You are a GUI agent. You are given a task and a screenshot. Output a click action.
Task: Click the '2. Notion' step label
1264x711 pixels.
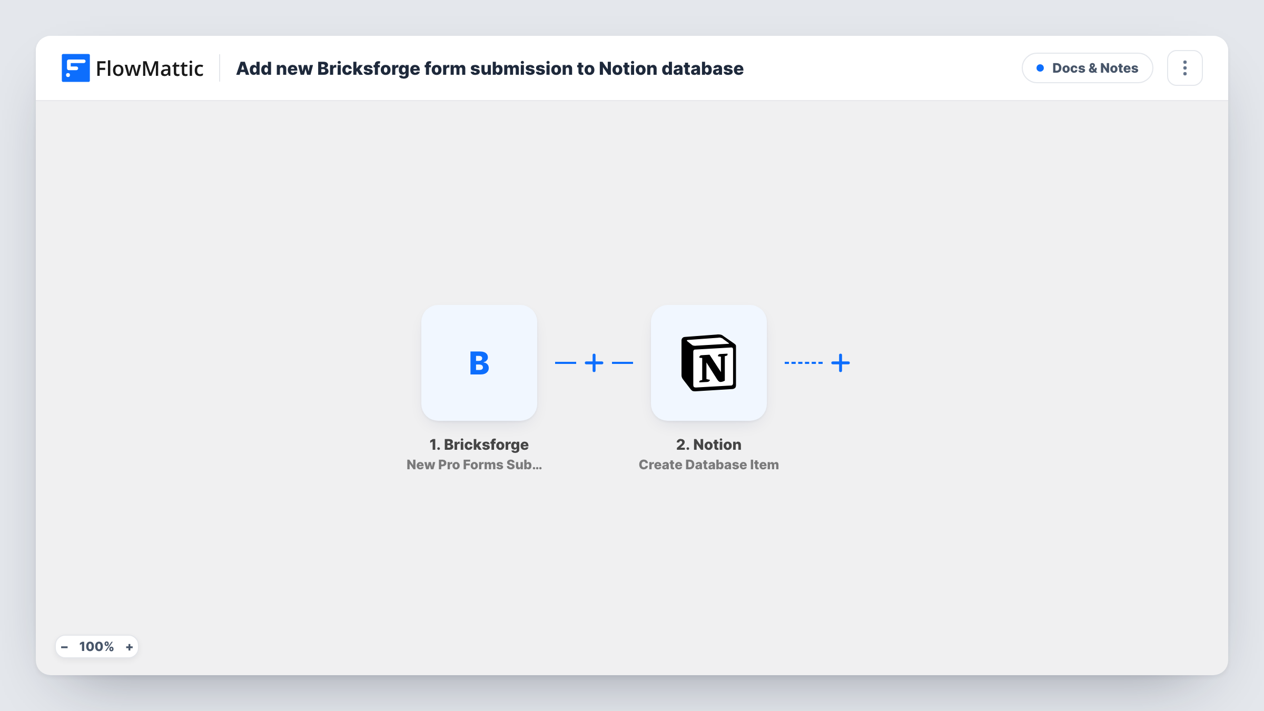pyautogui.click(x=708, y=445)
